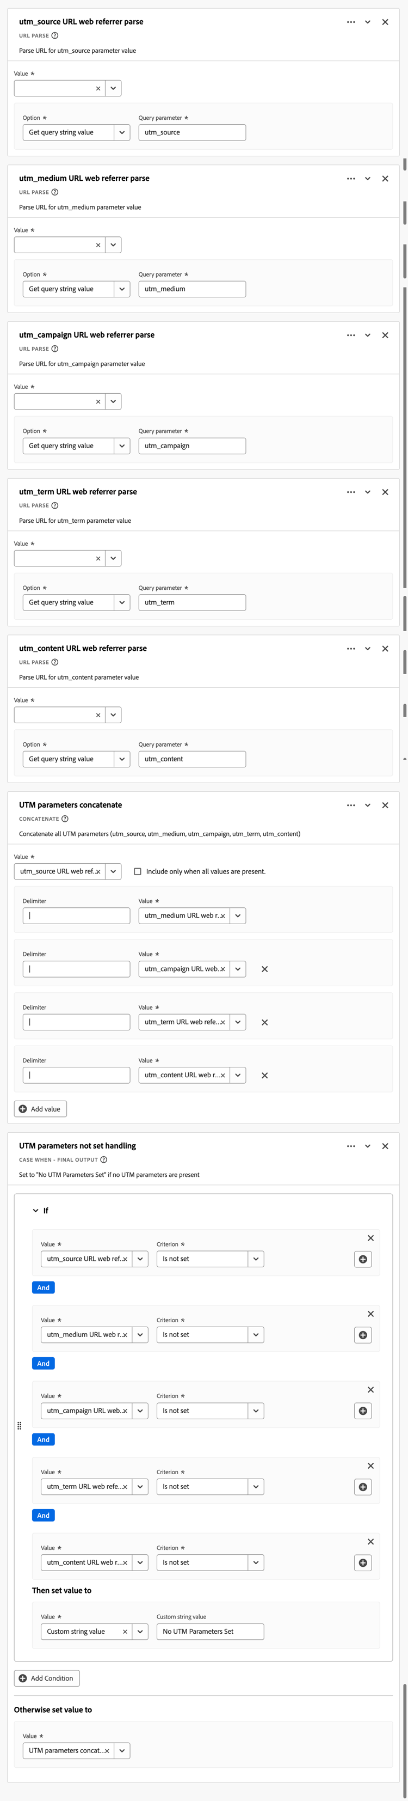The image size is (408, 1801).
Task: Click the Add value button
Action: [40, 1108]
